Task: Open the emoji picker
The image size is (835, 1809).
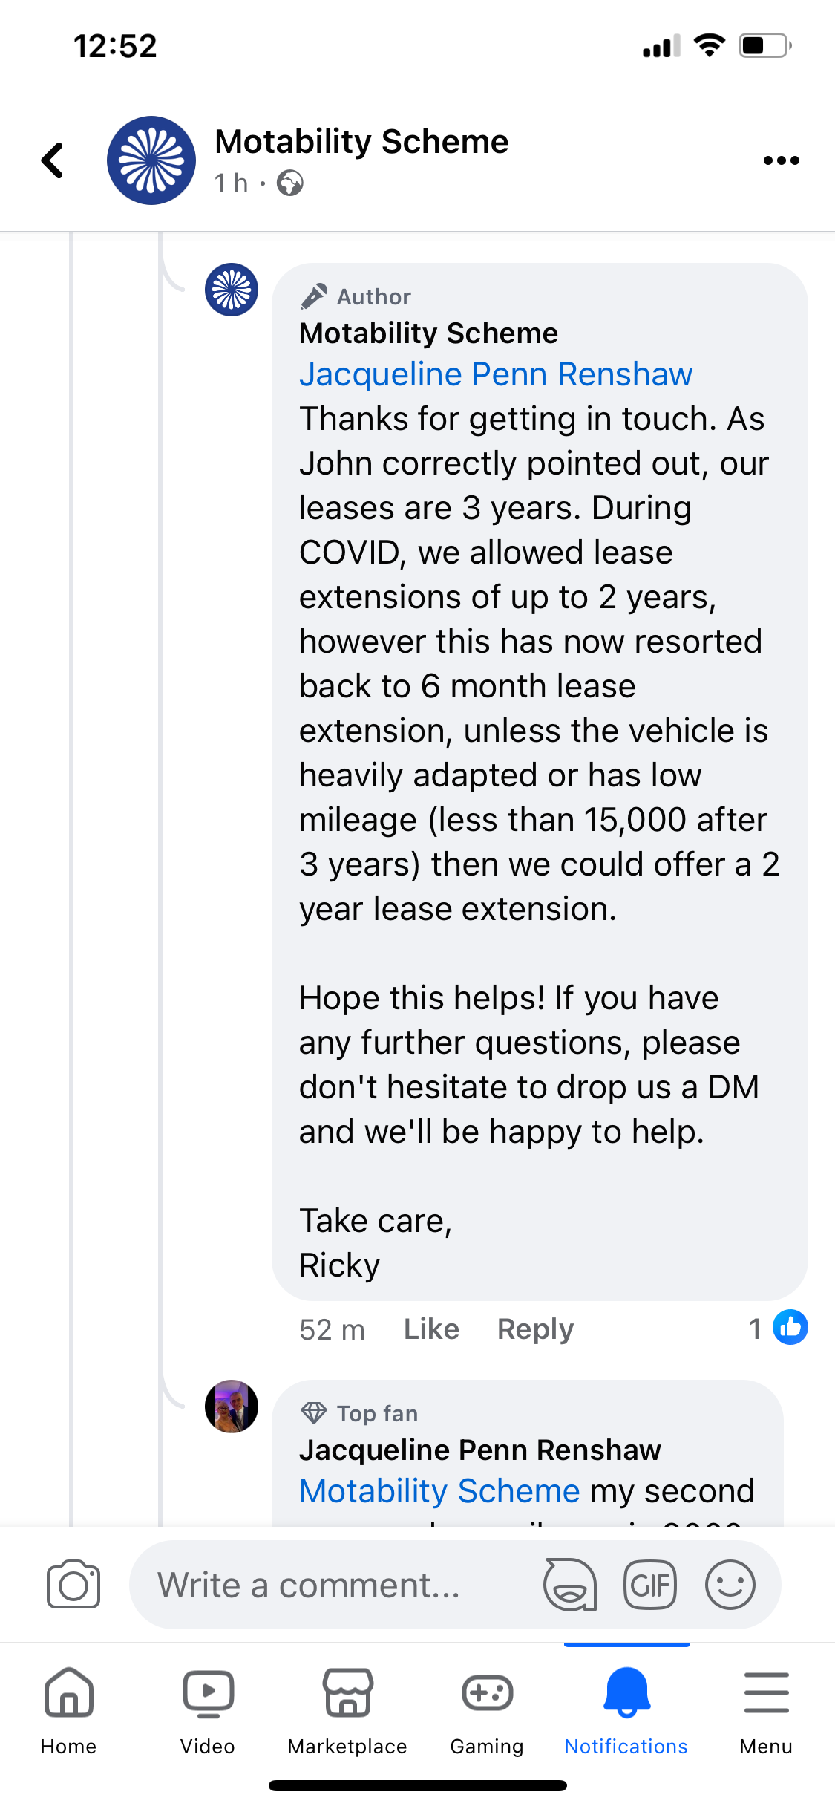Action: point(730,1585)
